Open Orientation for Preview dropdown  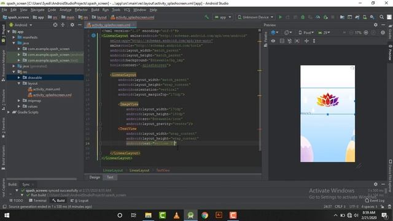[x=288, y=33]
